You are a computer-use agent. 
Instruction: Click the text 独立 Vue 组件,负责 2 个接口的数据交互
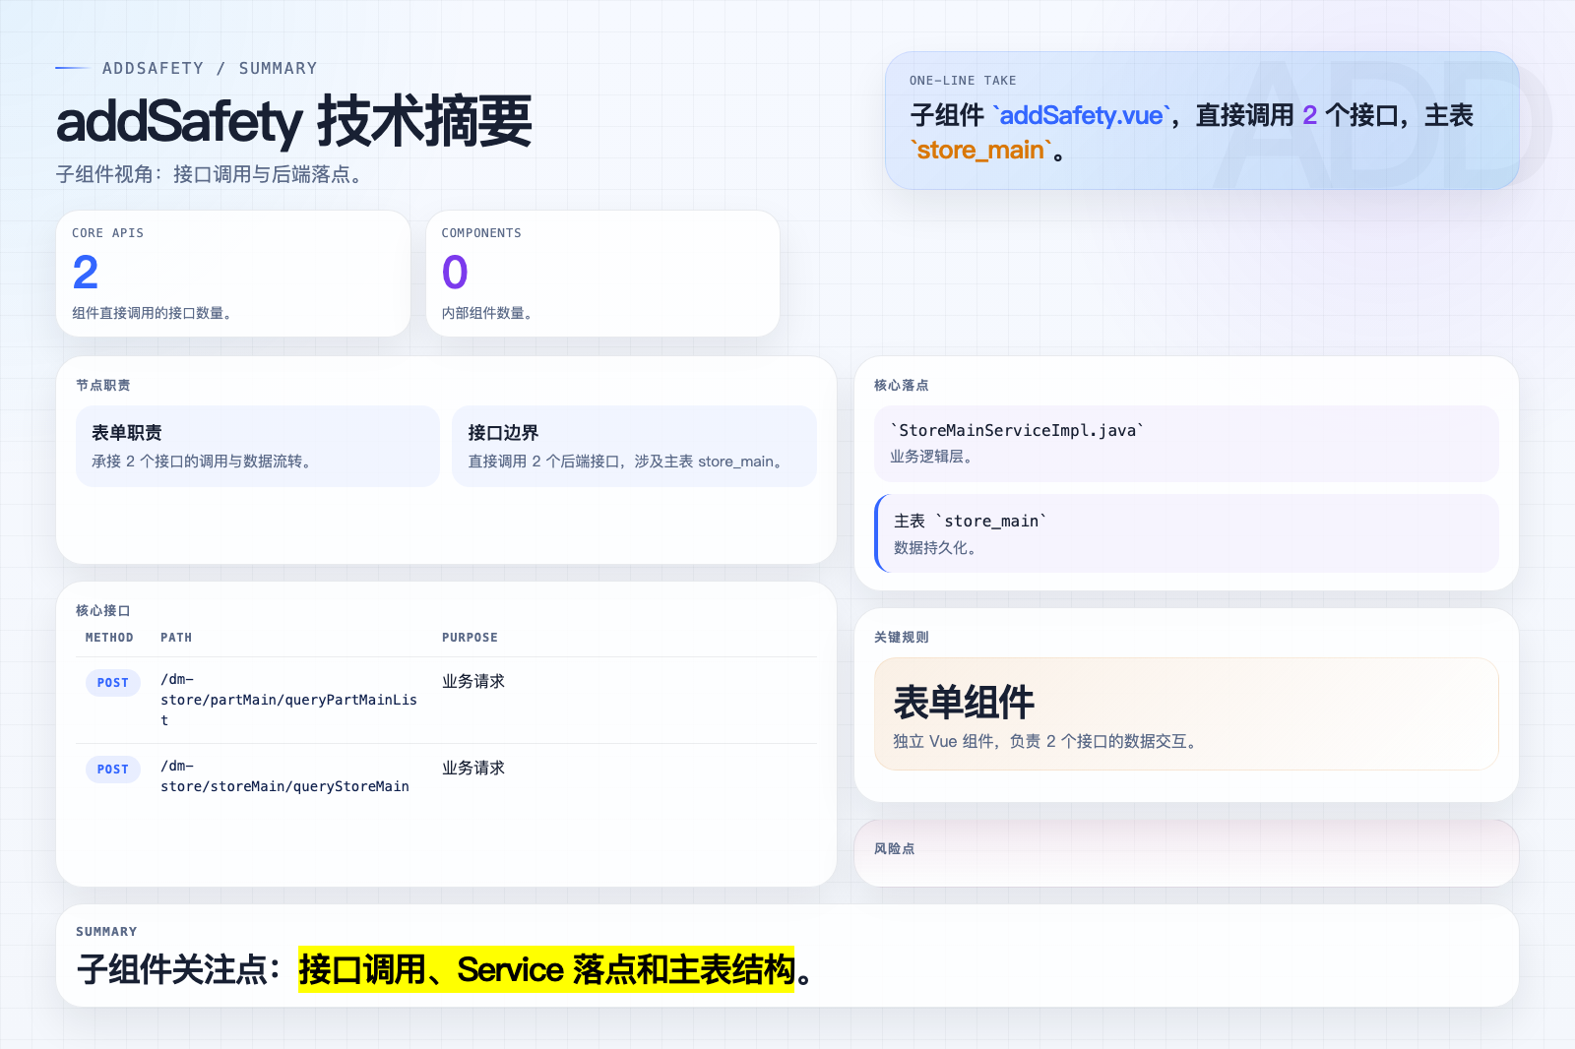click(1045, 741)
